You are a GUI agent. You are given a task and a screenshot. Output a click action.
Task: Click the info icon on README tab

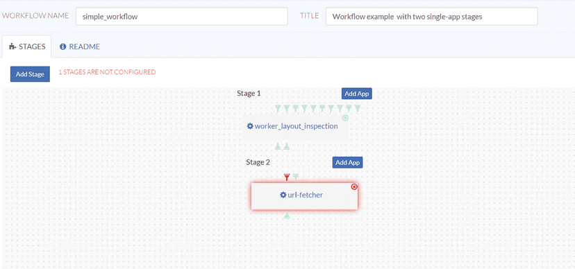pyautogui.click(x=62, y=46)
